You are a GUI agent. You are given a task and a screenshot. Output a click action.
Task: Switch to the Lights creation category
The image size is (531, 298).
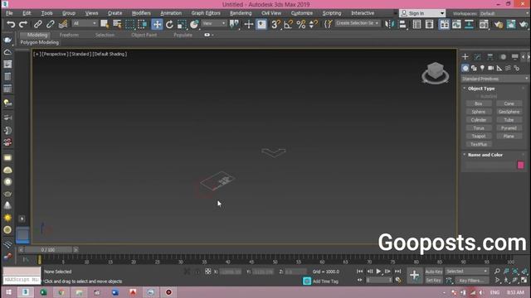(482, 68)
